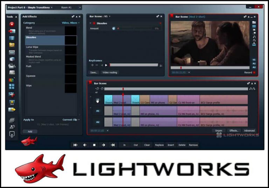Screen dimensions: 269x188
Task: Click the blue lines icon in viewer sidebar
Action: (x=254, y=26)
